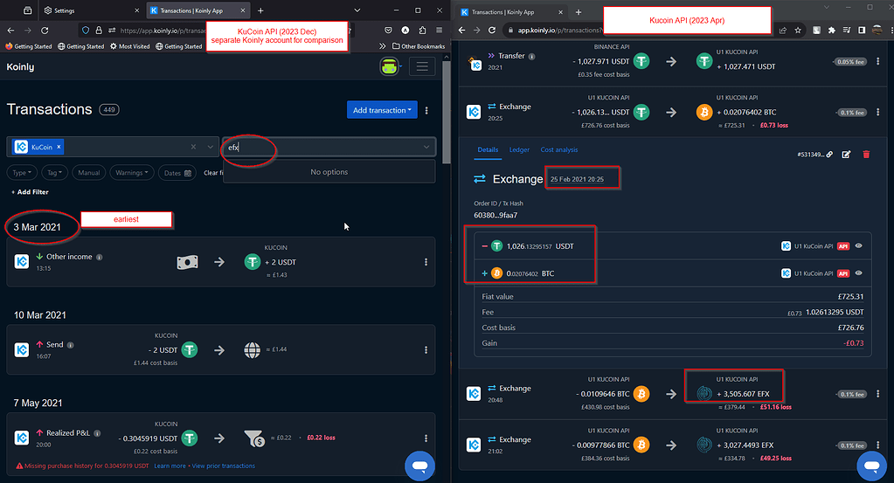The width and height of the screenshot is (894, 483).
Task: Open the Firefox extensions puzzle icon
Action: point(422,31)
